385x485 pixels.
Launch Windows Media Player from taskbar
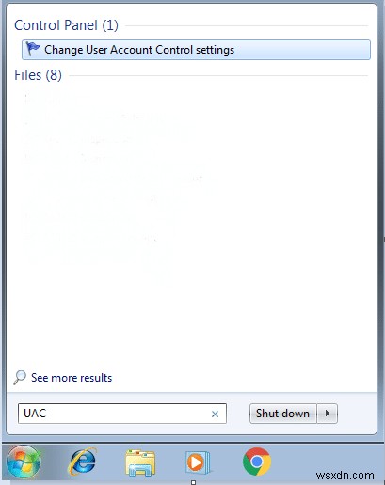(x=198, y=462)
